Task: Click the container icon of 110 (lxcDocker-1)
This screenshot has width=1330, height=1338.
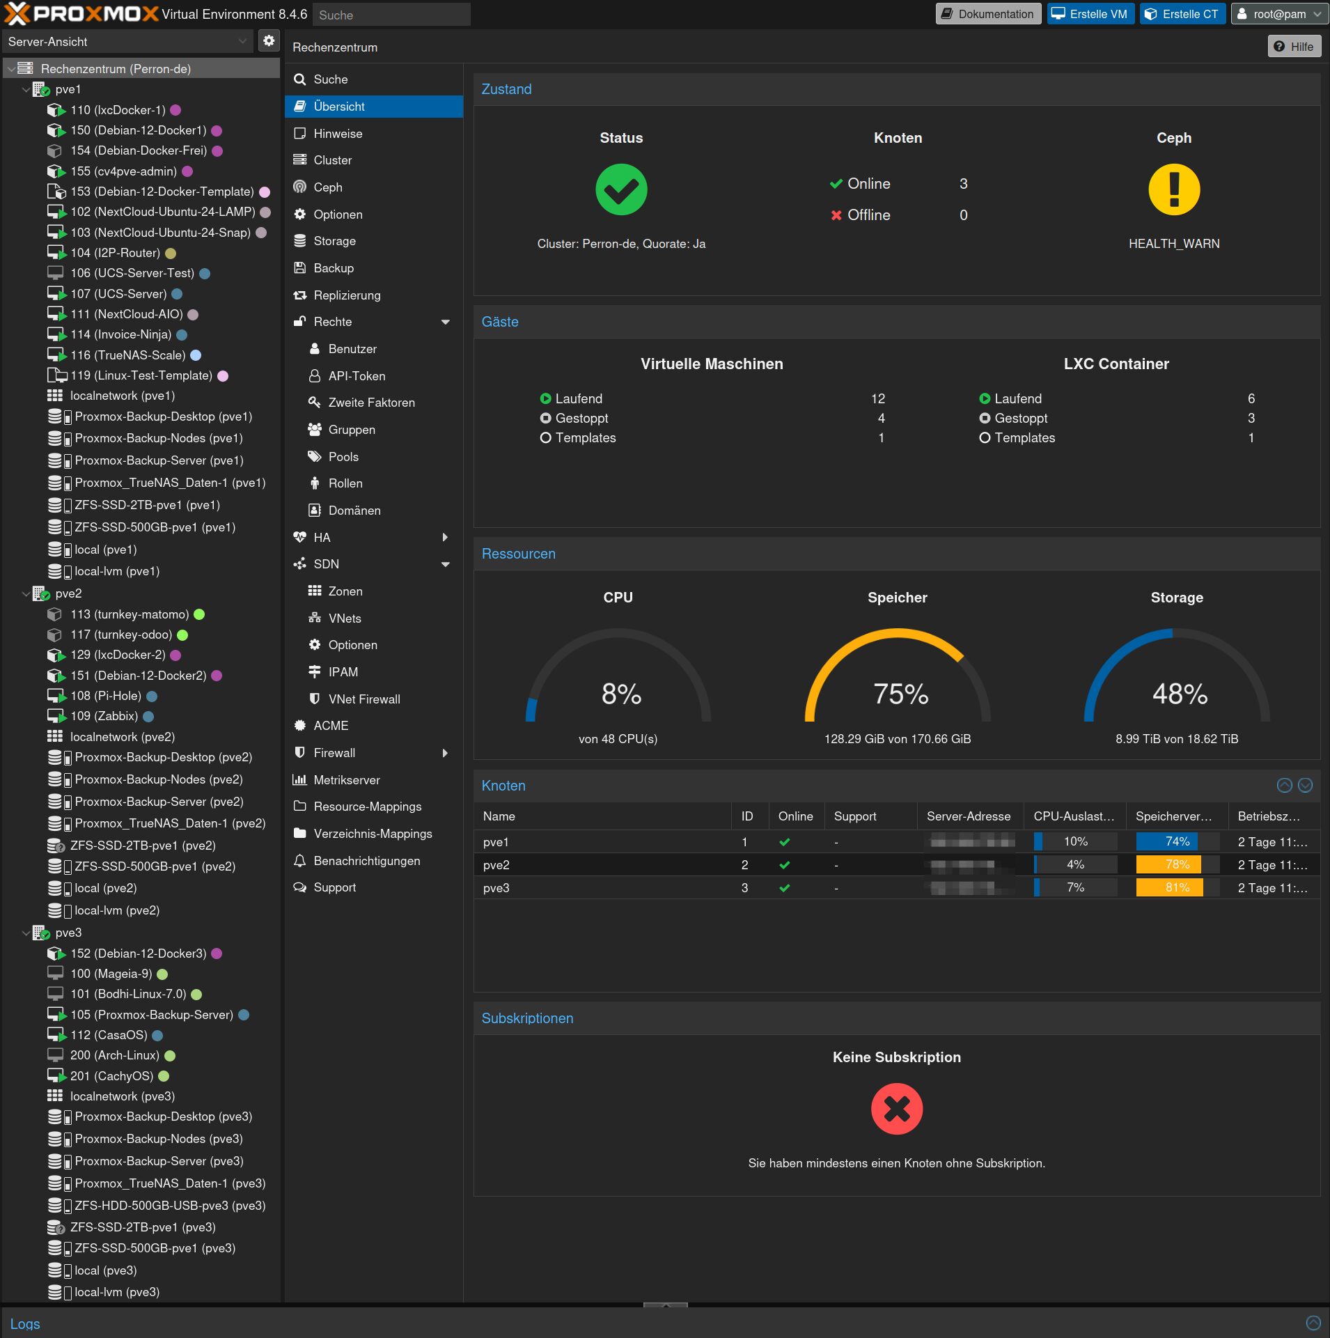Action: tap(56, 110)
